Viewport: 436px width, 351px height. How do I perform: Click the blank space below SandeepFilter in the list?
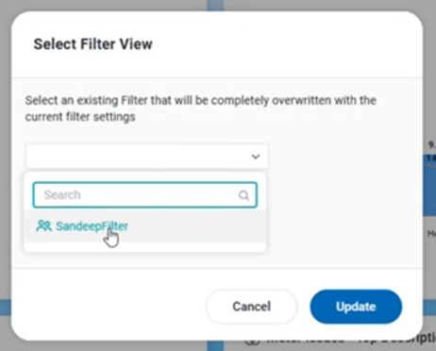pyautogui.click(x=145, y=247)
